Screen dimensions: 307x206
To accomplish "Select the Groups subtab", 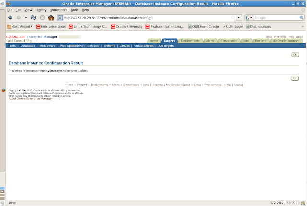I will pyautogui.click(x=125, y=46).
